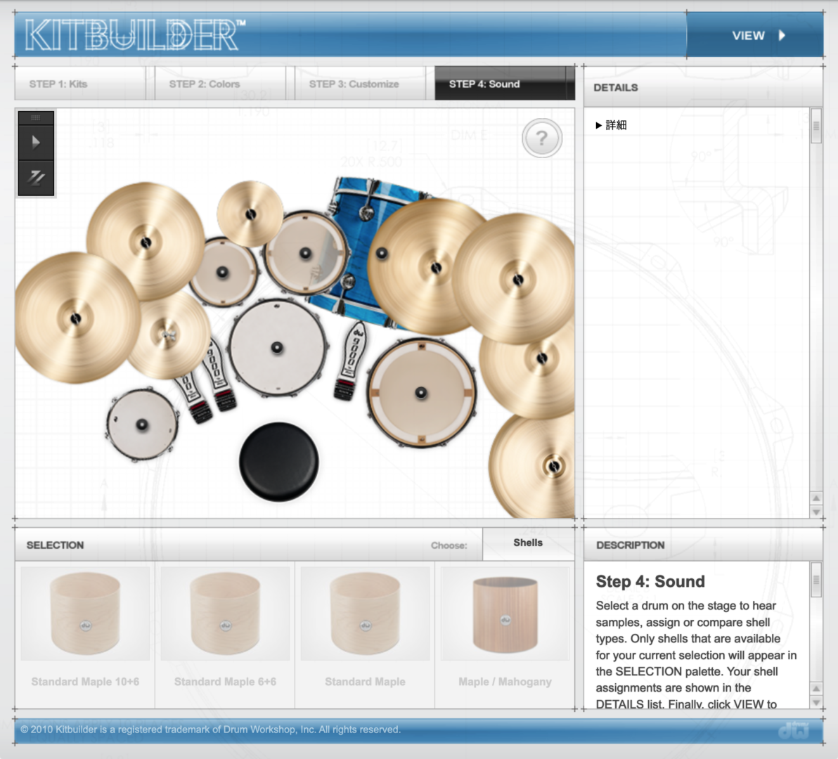The image size is (838, 759).
Task: Select the small side snare at lower left
Action: click(141, 424)
